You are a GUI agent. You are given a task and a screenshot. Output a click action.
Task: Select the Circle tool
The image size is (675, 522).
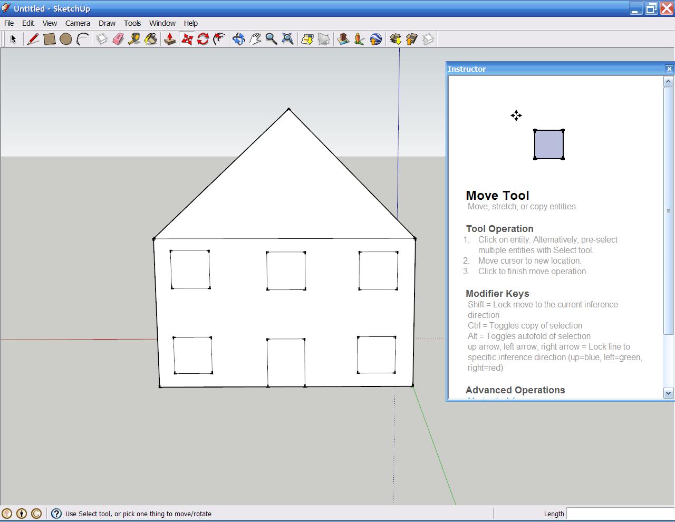point(65,38)
